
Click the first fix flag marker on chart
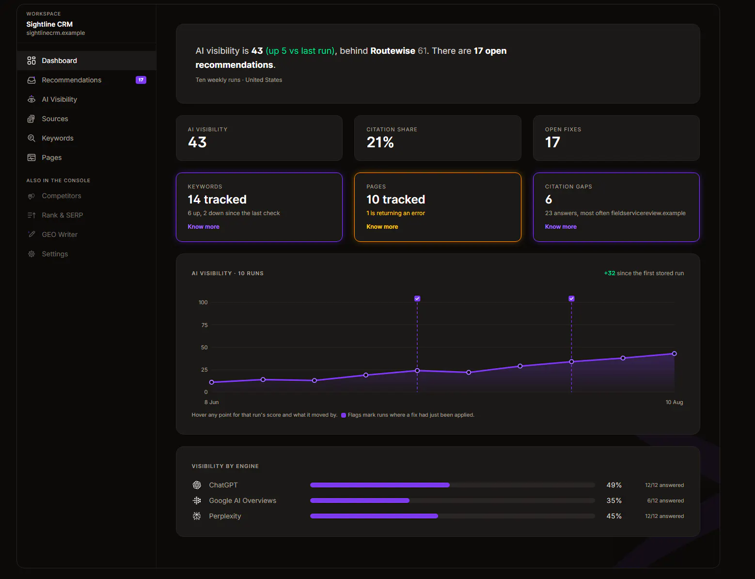click(x=417, y=298)
